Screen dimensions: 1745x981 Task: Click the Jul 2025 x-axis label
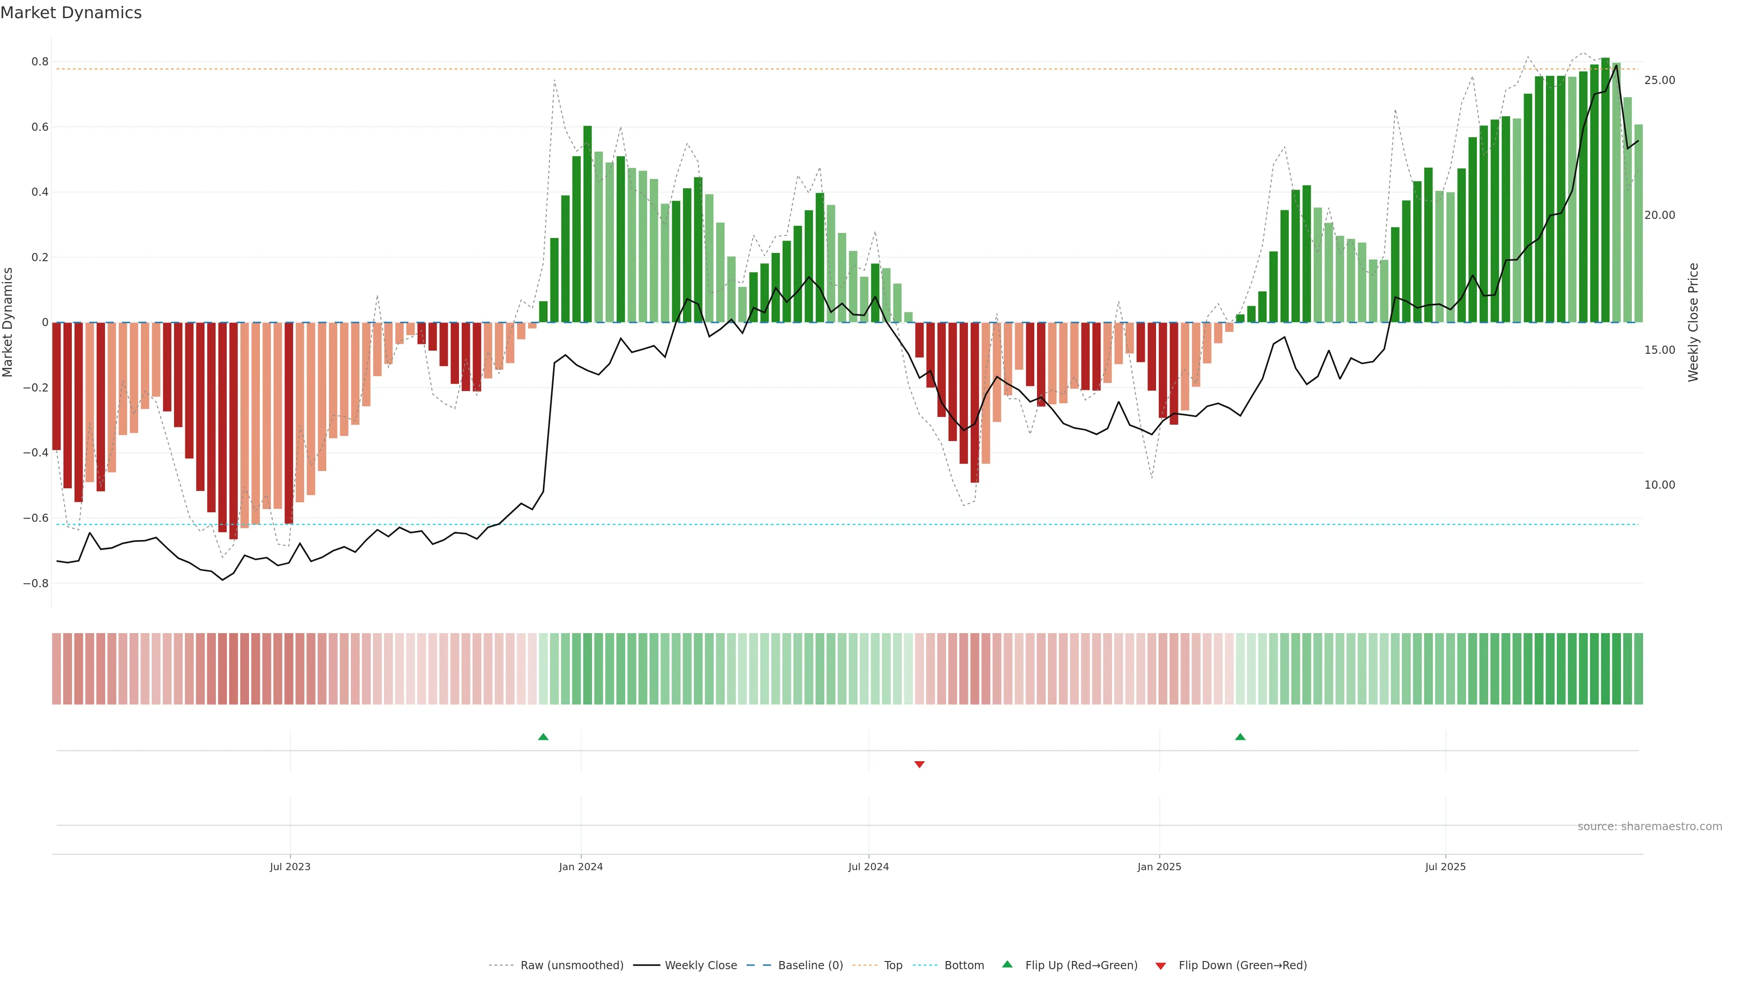pos(1445,867)
